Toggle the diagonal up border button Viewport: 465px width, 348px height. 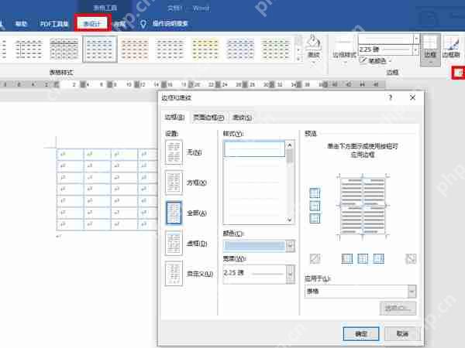click(x=315, y=258)
